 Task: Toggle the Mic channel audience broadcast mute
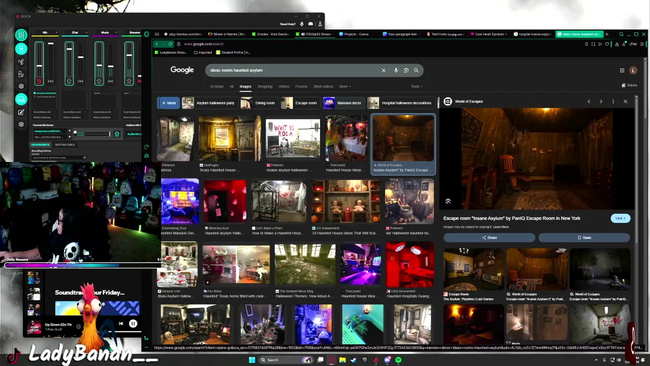coord(50,81)
